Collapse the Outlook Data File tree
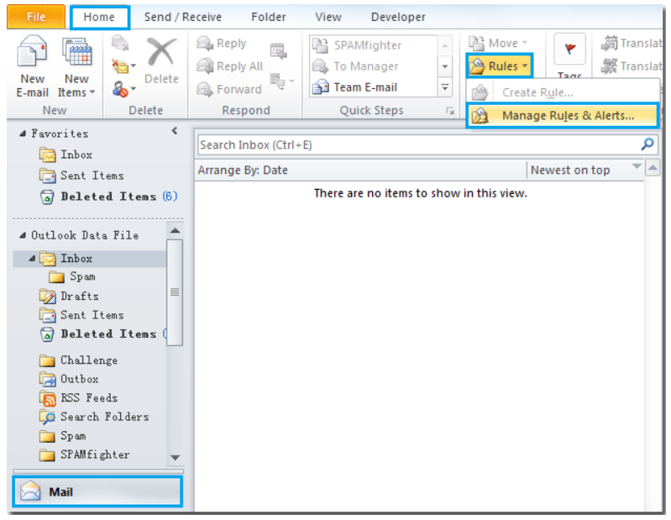 (x=23, y=235)
